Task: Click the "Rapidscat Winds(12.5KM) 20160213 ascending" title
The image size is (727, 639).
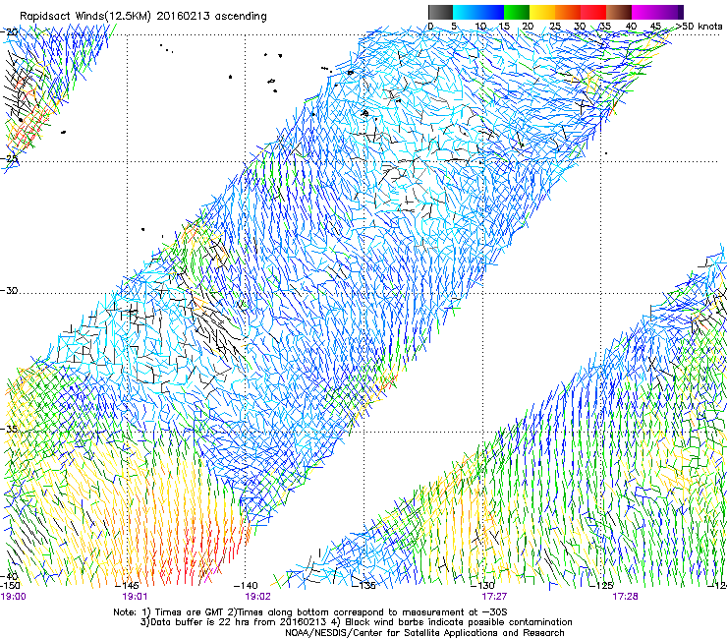Action: [142, 17]
